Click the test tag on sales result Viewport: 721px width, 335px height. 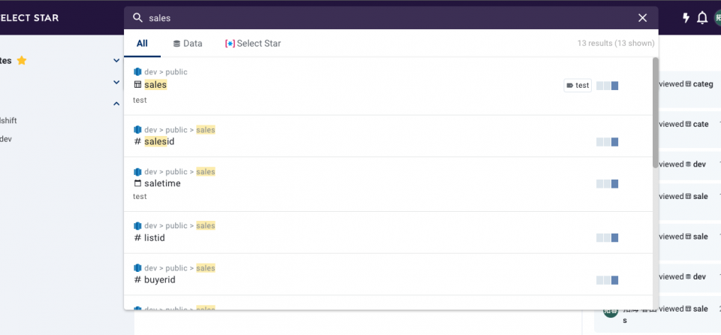[x=578, y=86]
